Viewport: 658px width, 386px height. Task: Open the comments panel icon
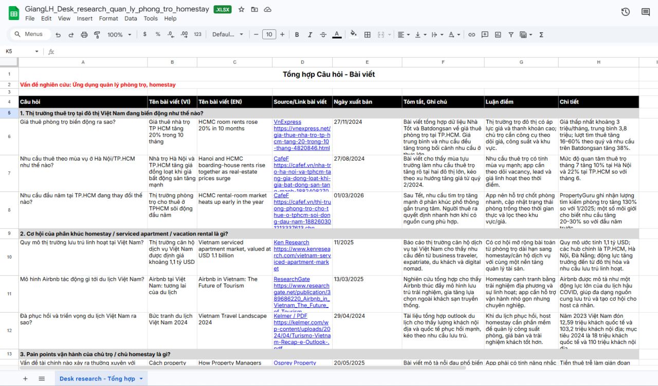(647, 12)
